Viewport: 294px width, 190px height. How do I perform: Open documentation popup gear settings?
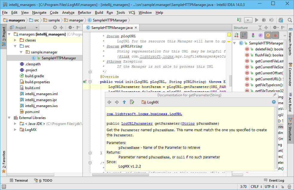coord(274,102)
